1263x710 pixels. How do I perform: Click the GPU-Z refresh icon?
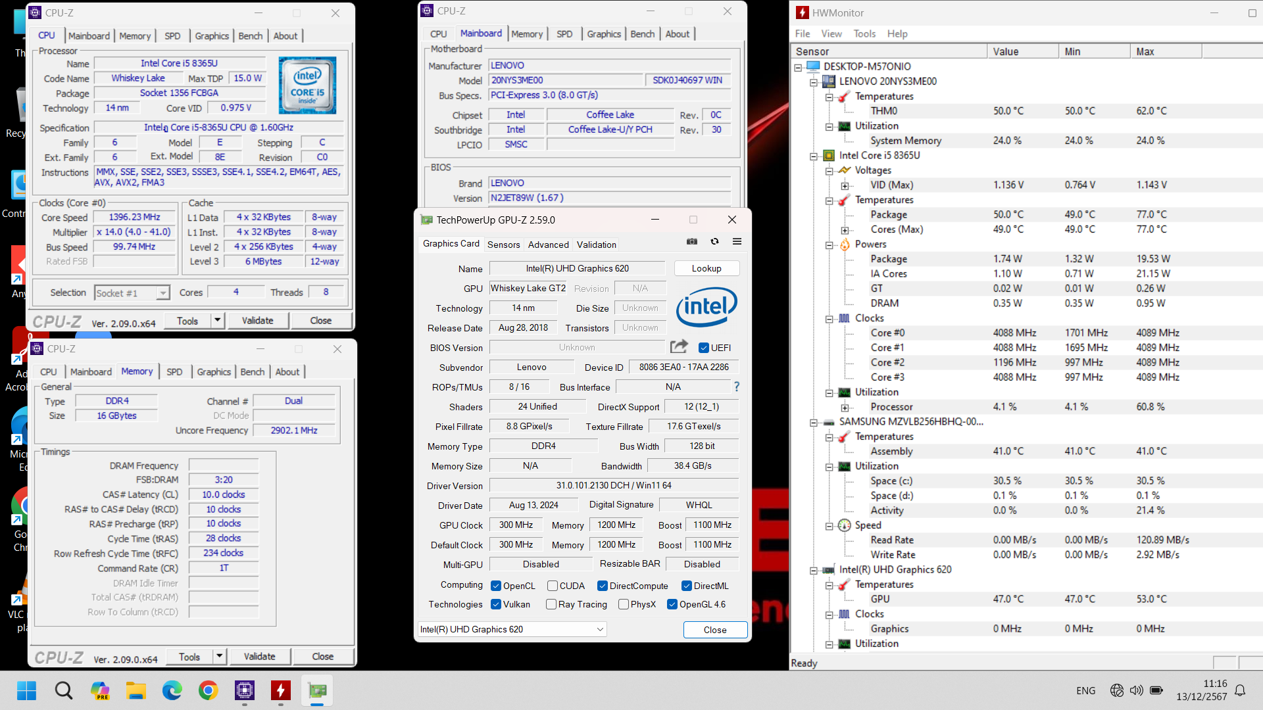pyautogui.click(x=714, y=242)
